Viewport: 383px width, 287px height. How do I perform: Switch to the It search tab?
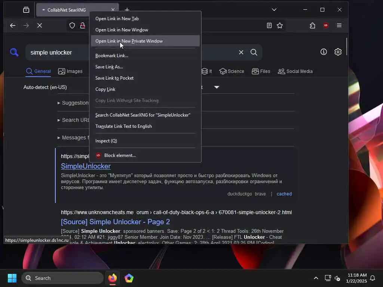tap(206, 71)
